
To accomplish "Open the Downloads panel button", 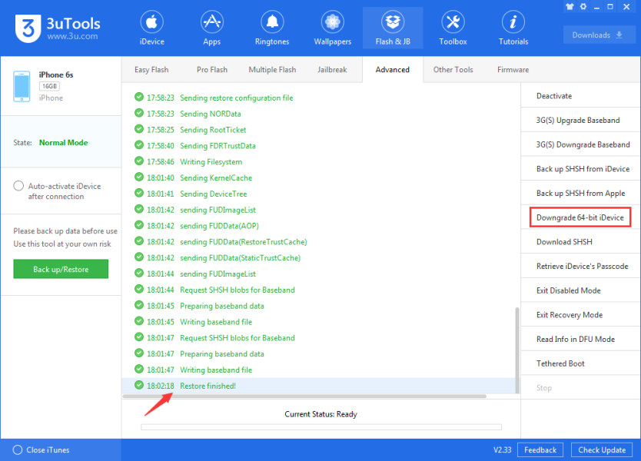I will 597,35.
